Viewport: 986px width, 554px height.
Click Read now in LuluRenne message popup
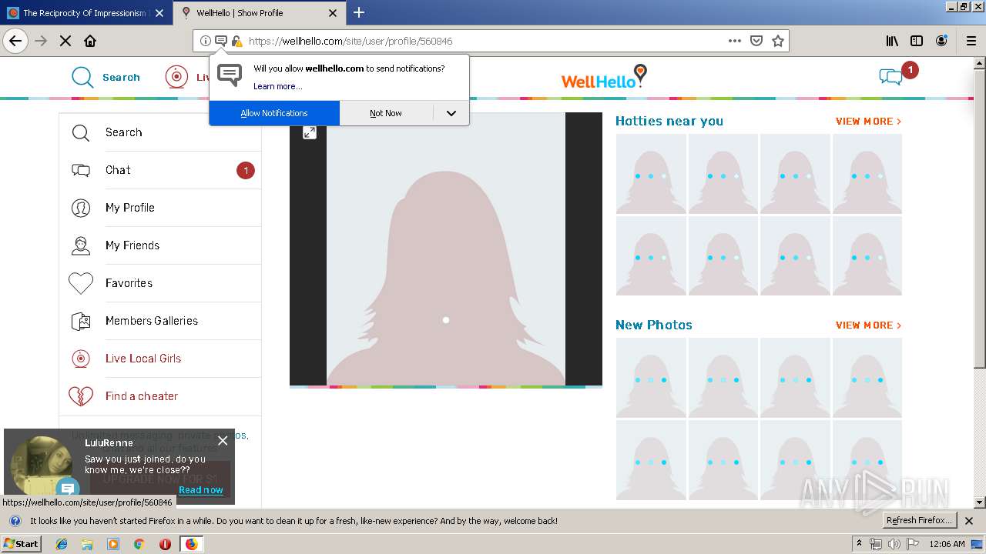coord(200,490)
